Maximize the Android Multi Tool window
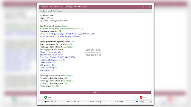Image resolution: width=191 pixels, height=107 pixels. (144, 7)
